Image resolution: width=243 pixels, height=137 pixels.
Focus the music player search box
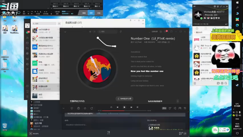(108, 32)
